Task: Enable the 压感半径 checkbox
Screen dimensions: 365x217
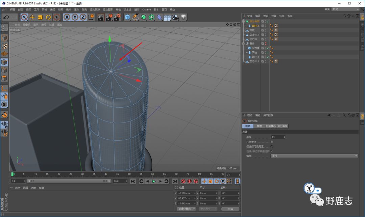Action: [272, 142]
